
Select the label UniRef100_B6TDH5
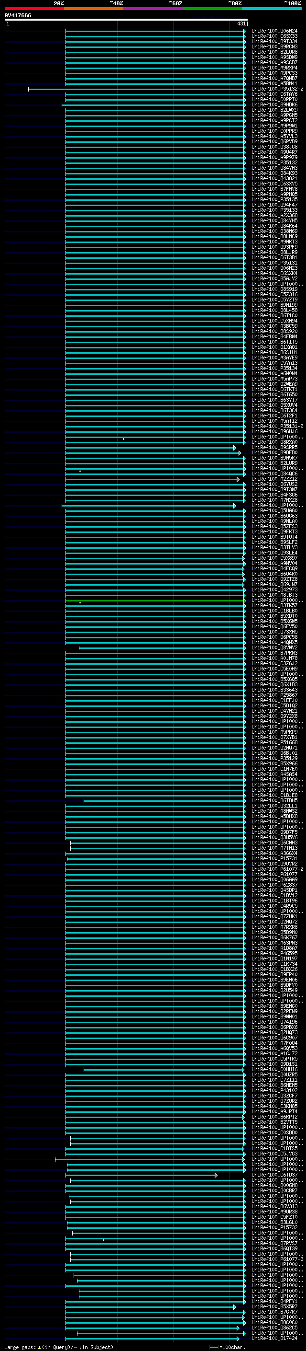tap(274, 801)
